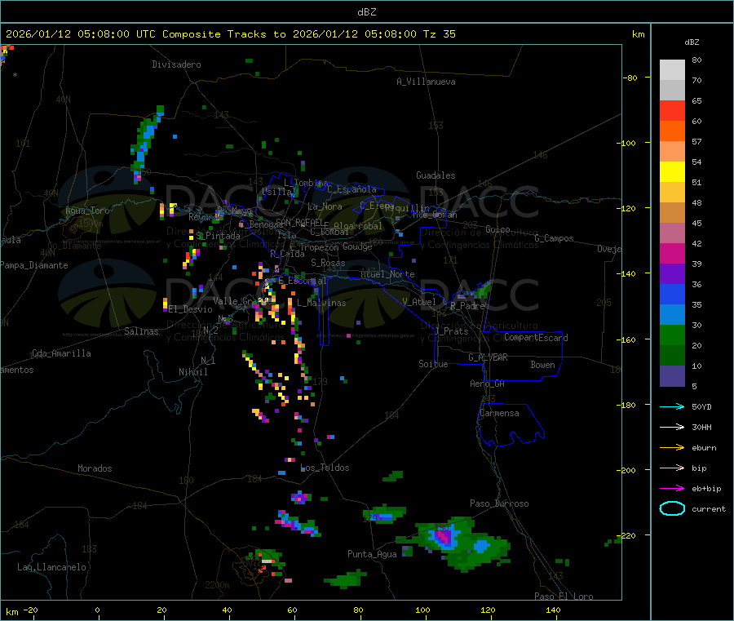Click the SAN_RAFAEL city label

299,222
